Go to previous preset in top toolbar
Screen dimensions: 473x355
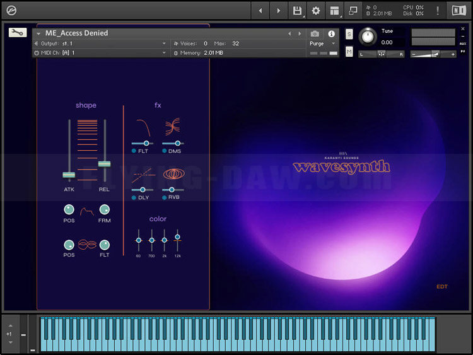coord(260,11)
